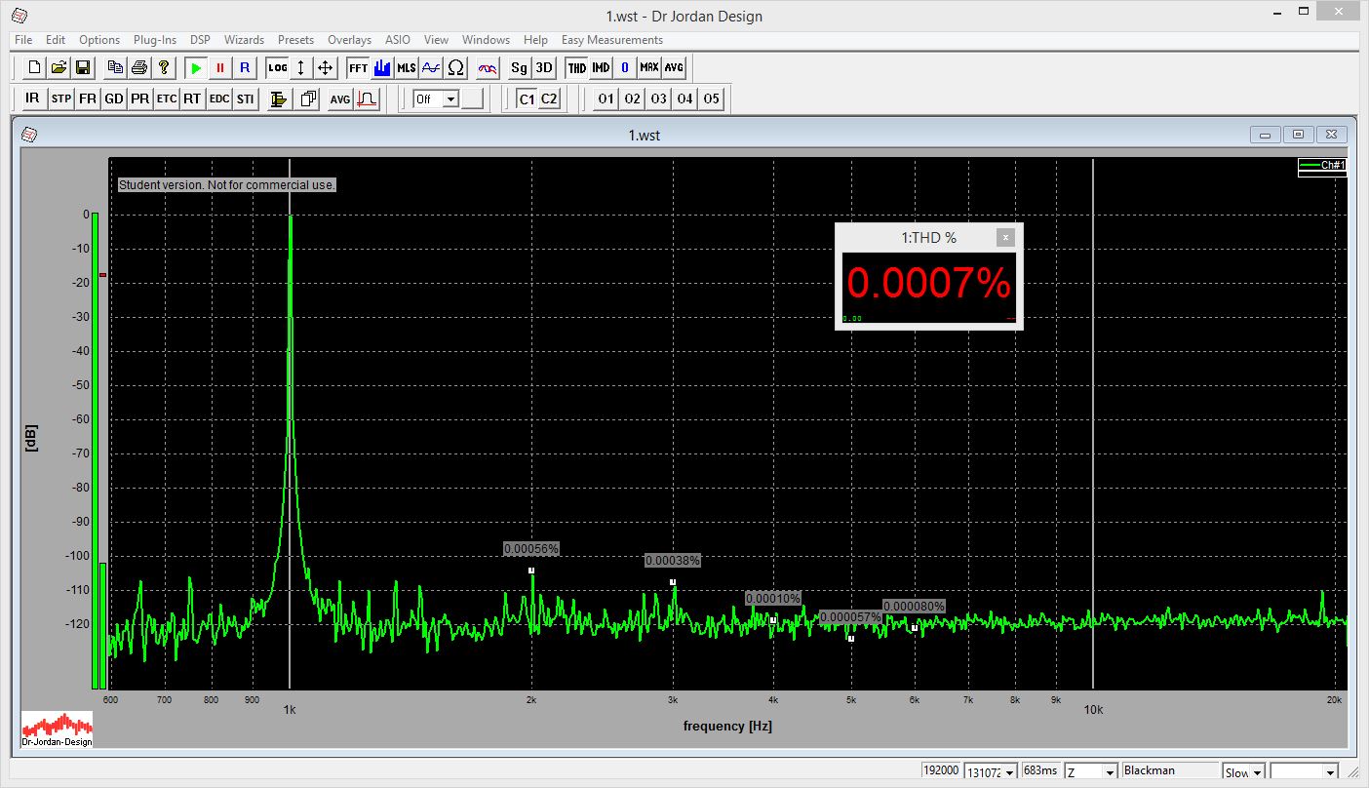
Task: Select the STI speech transmission view
Action: pyautogui.click(x=246, y=98)
